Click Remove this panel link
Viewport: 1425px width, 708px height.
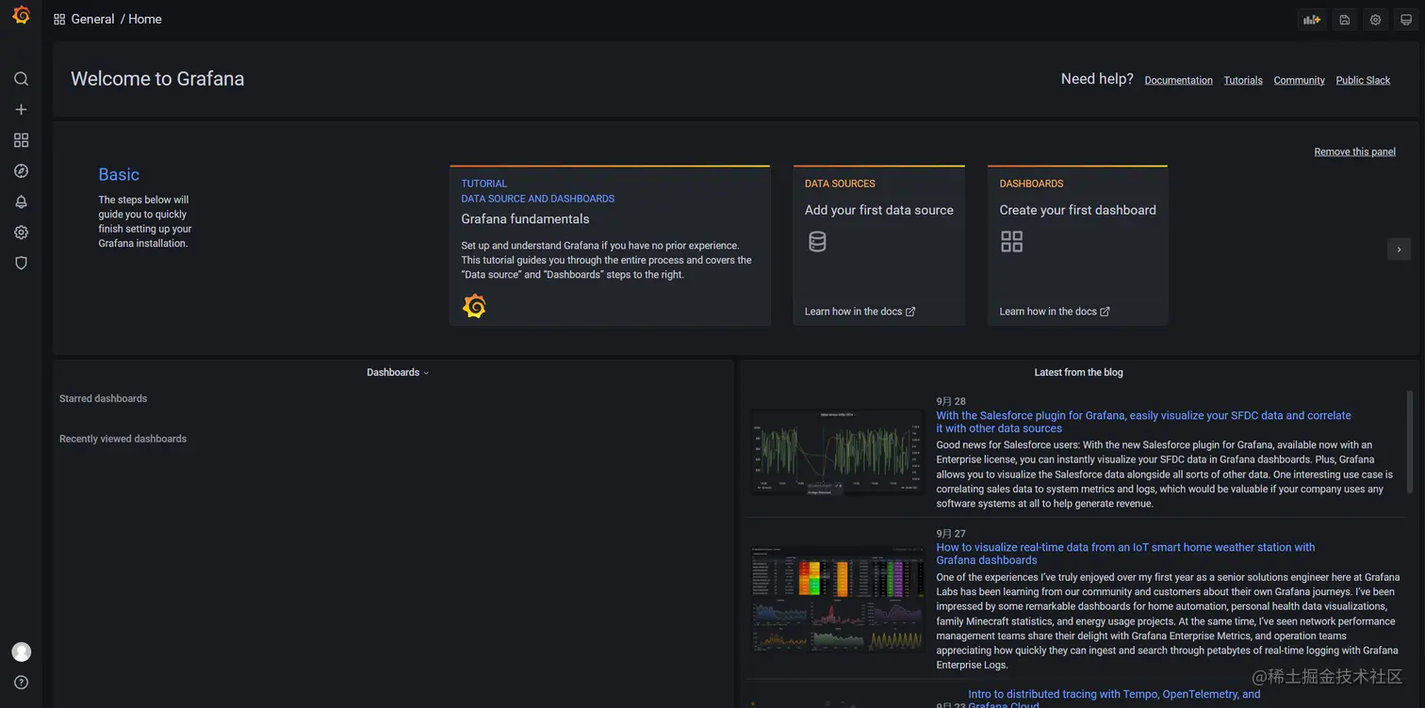[1354, 152]
